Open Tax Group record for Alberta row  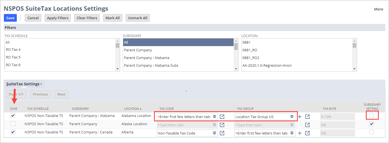click(x=307, y=133)
